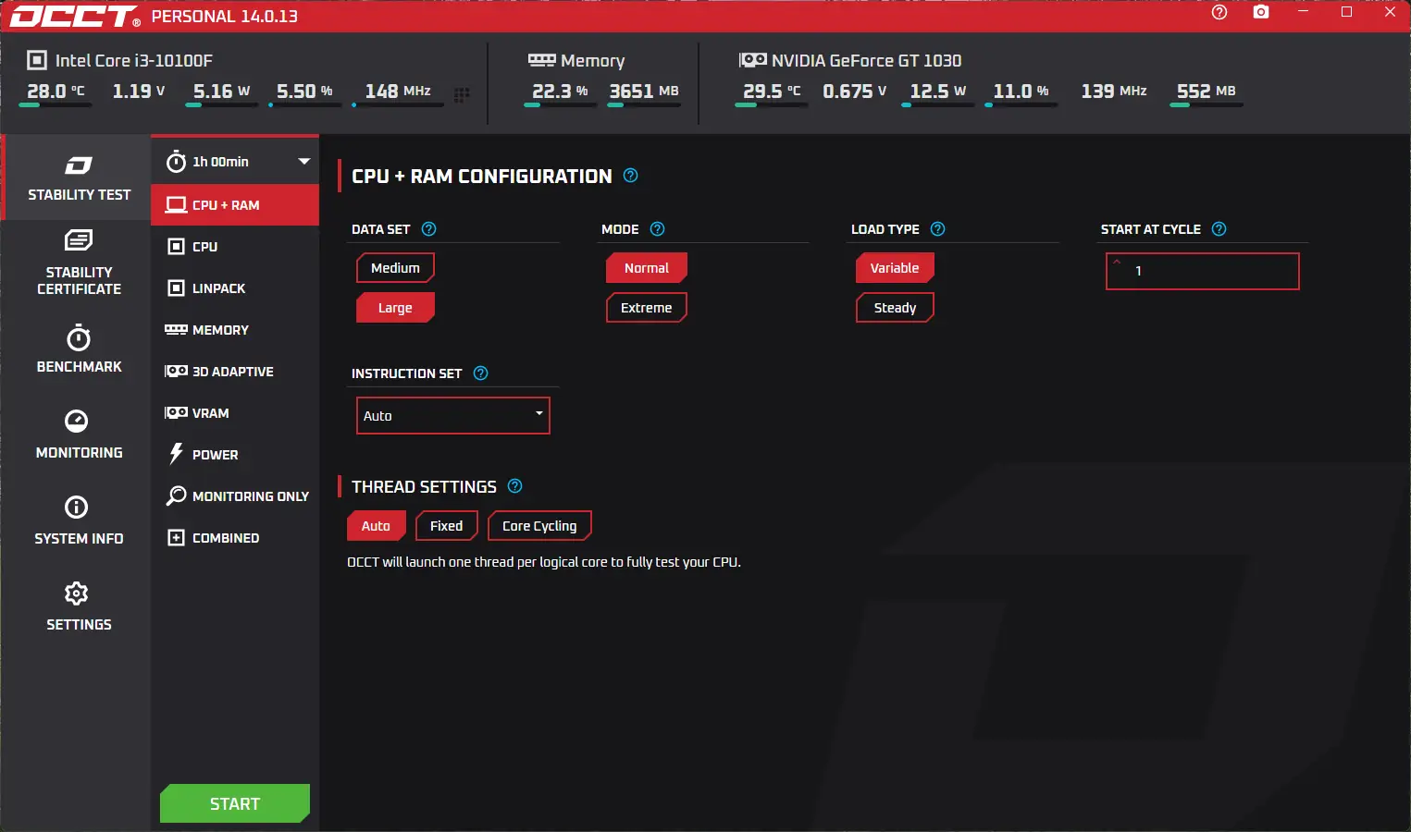Choose Variable load type
Viewport: 1411px width, 832px height.
895,268
